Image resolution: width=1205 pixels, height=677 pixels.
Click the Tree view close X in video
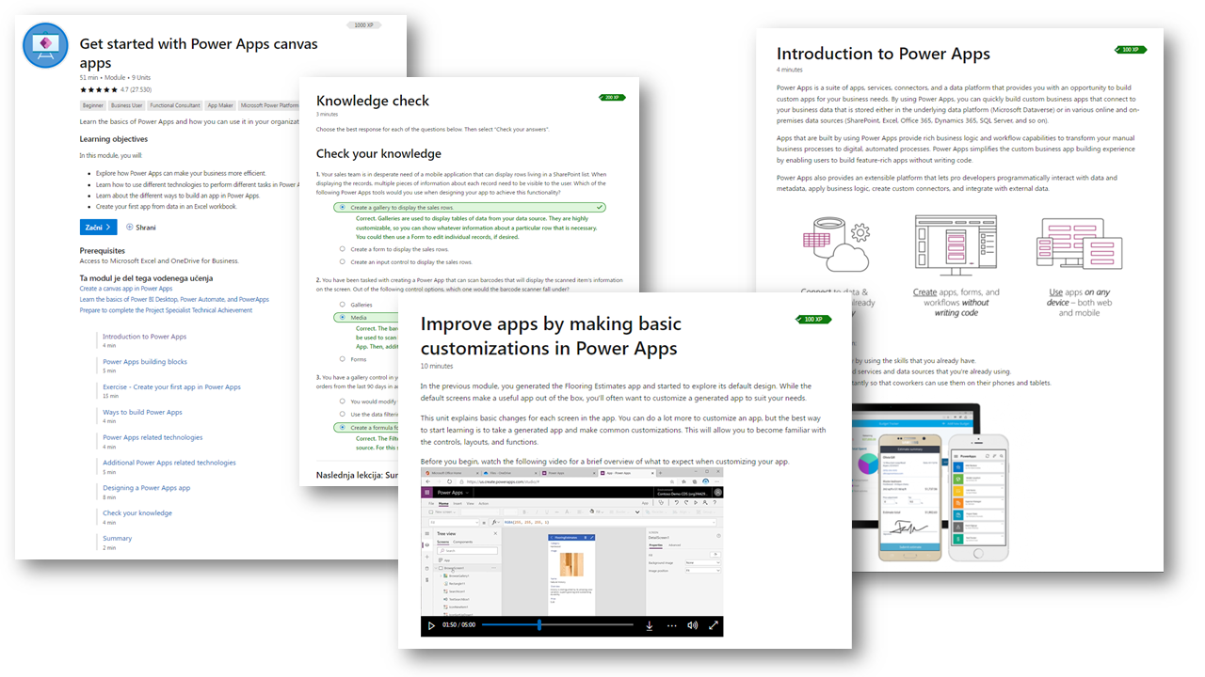[x=495, y=533]
